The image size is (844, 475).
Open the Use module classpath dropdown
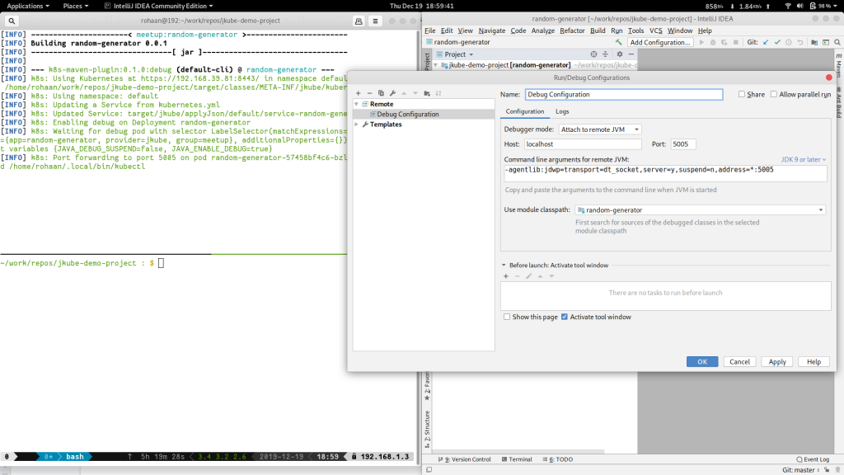(x=701, y=210)
